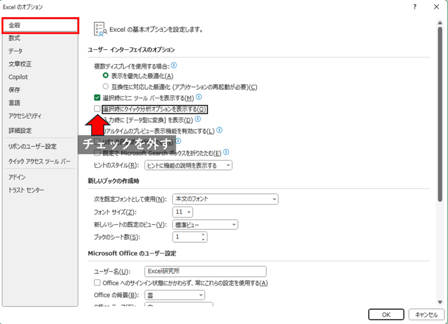The image size is (448, 324).
Task: Open クイック アクセス ツール バー settings
Action: click(x=40, y=162)
